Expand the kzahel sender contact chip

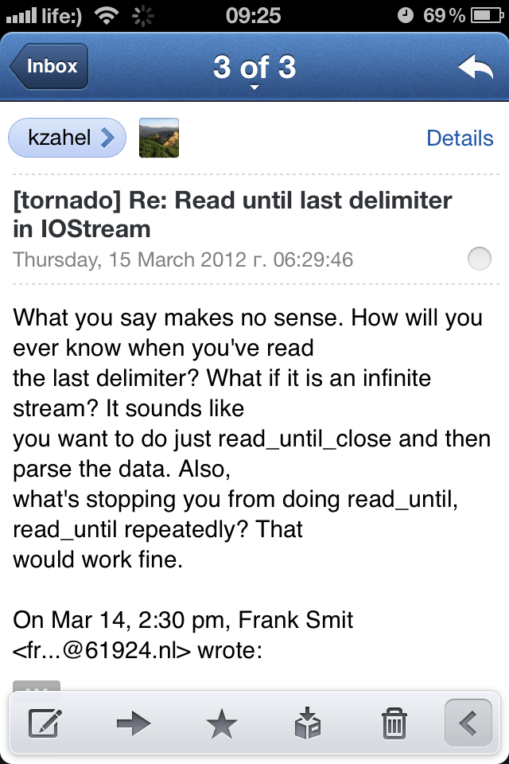[68, 138]
